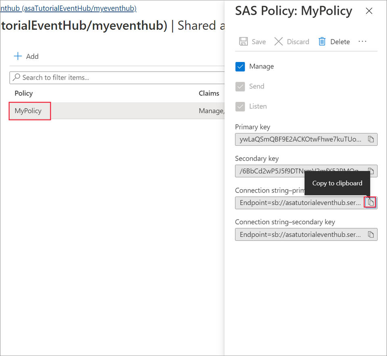
Task: Focus the Search to filter items field
Action: point(117,78)
